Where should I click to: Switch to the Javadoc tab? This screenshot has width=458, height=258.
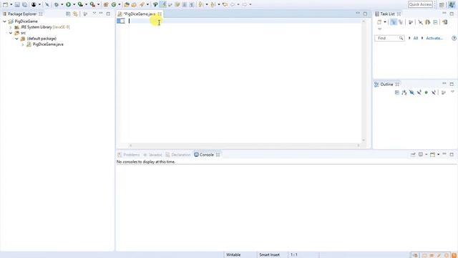[152, 155]
